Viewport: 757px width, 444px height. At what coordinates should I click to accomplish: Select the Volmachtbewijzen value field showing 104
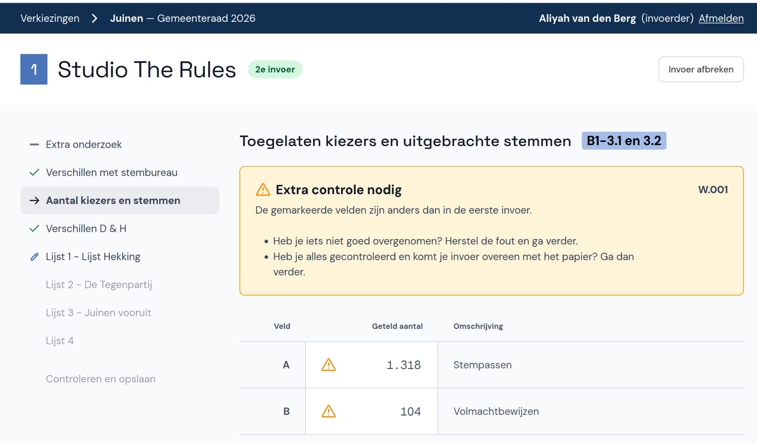click(410, 411)
